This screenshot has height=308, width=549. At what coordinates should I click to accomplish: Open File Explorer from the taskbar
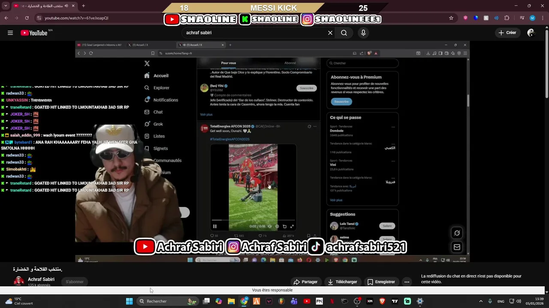coord(231,301)
